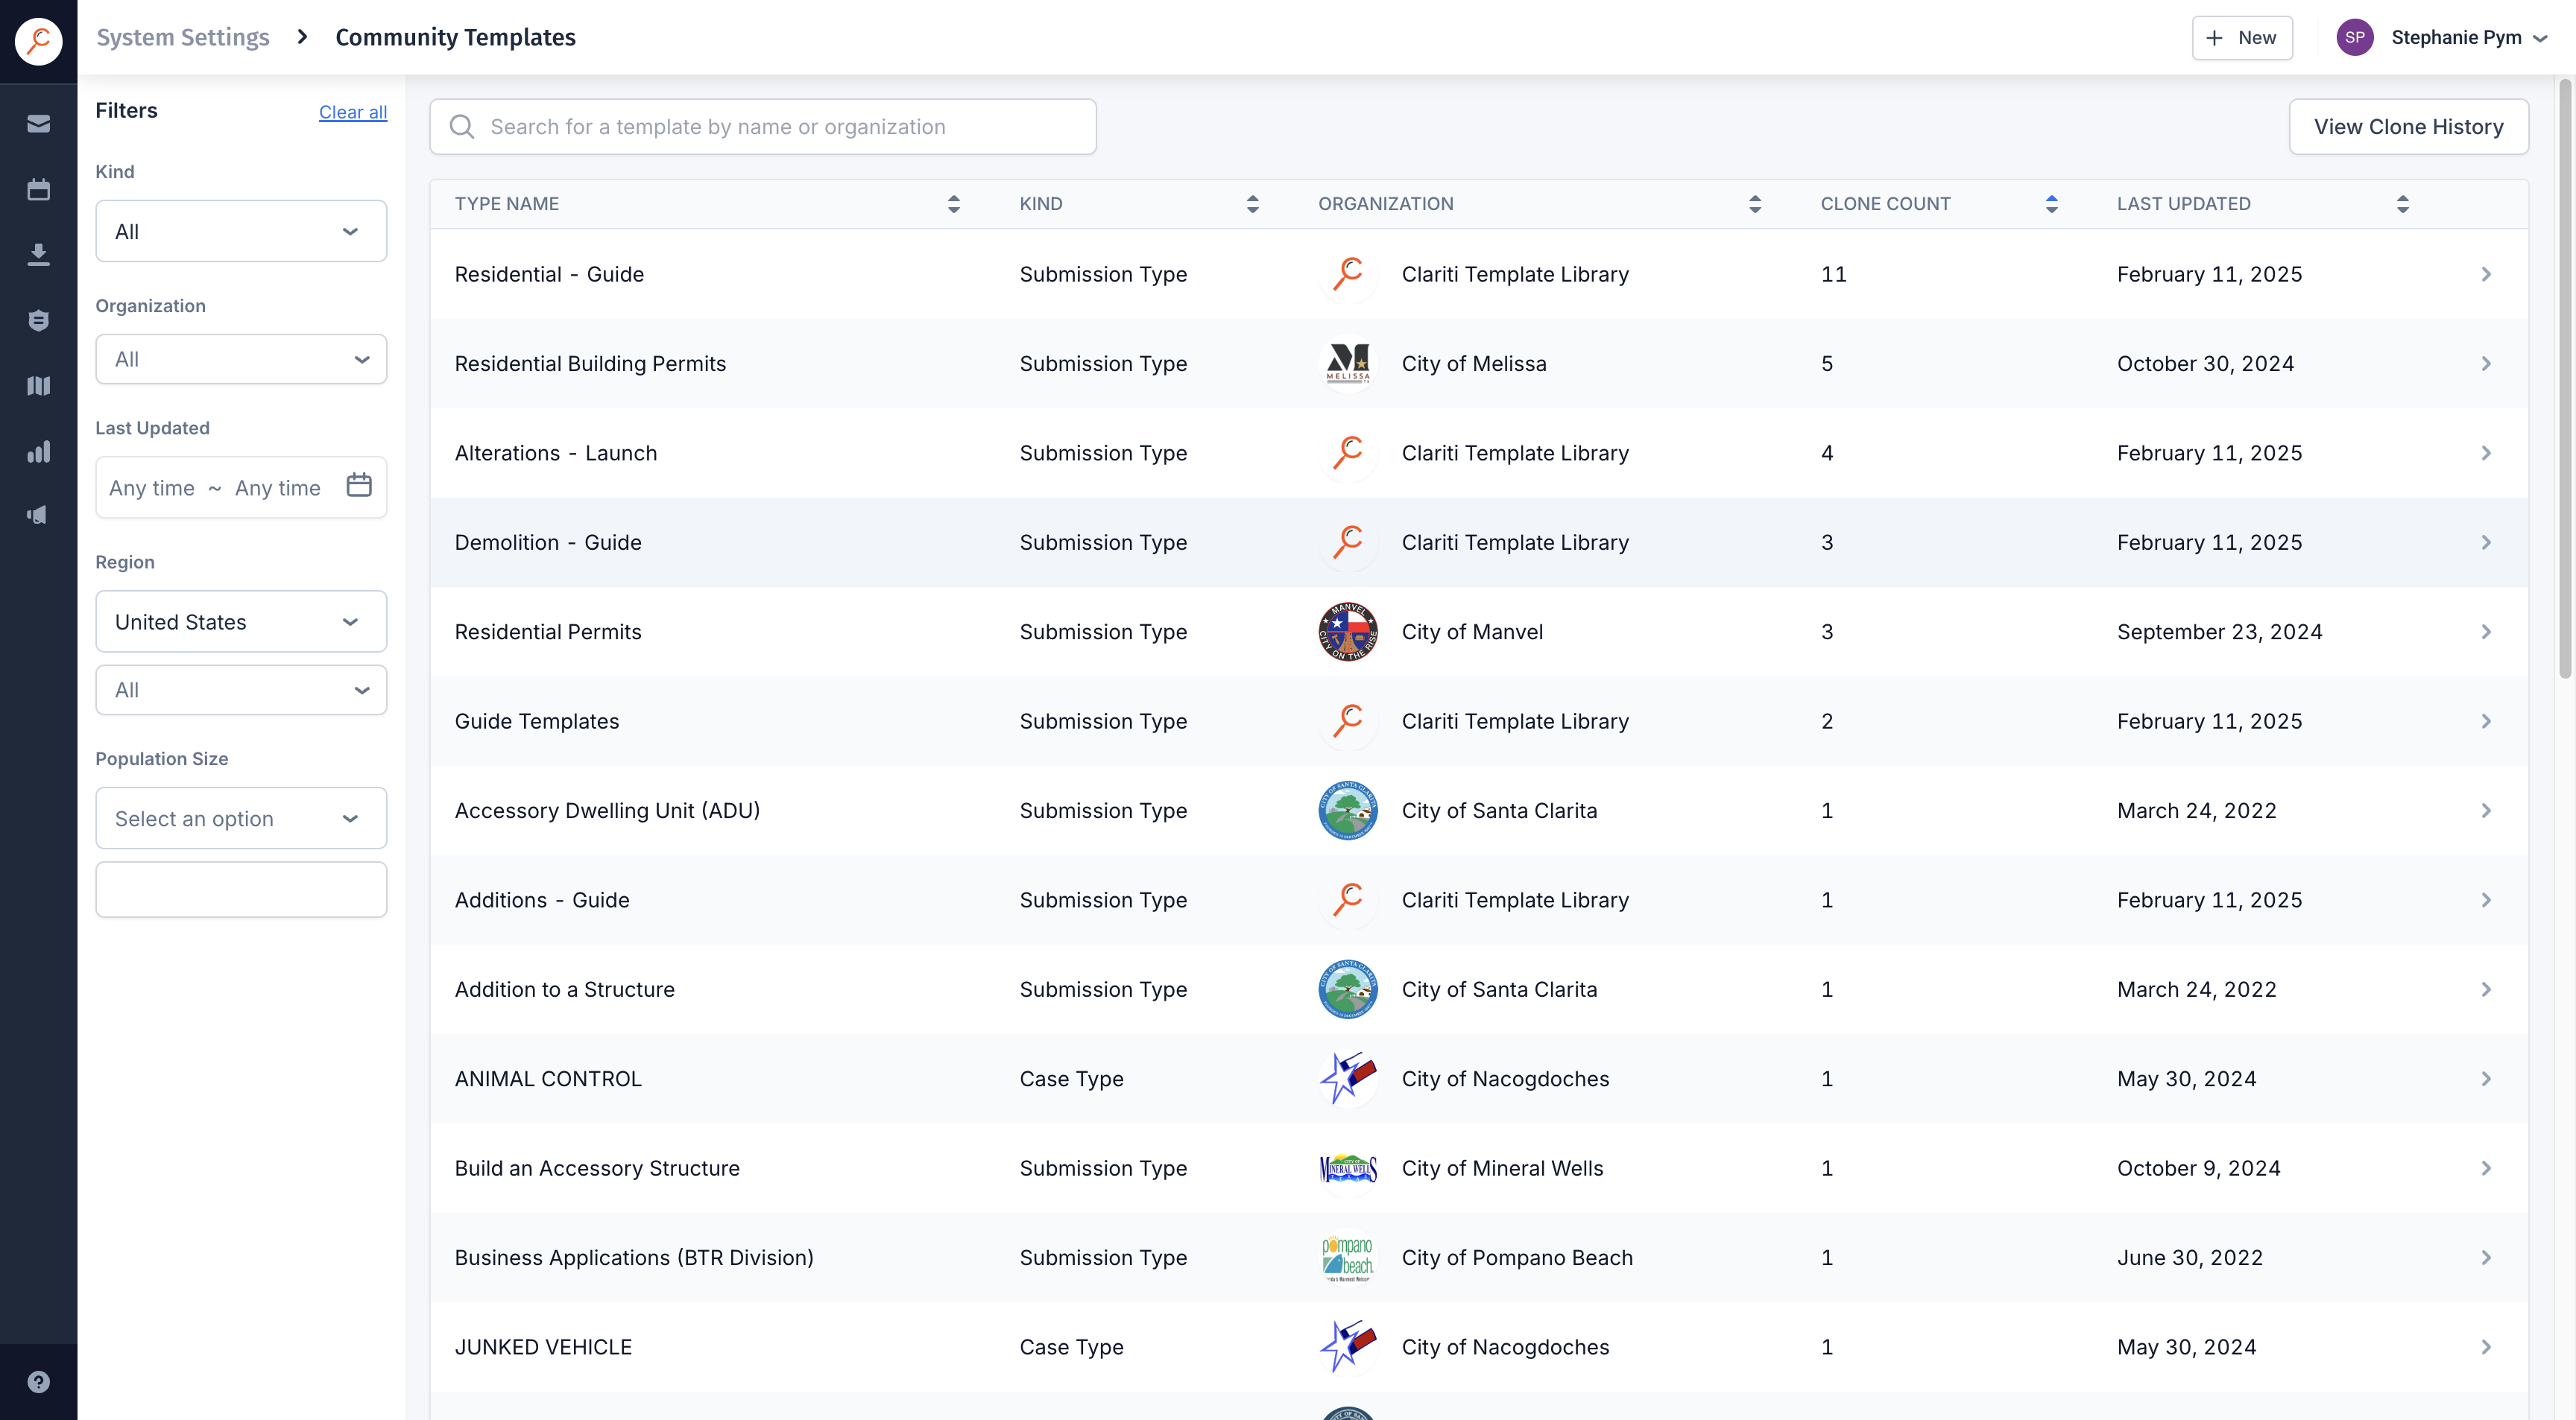
Task: Open the megaphone announcements icon
Action: pos(38,516)
